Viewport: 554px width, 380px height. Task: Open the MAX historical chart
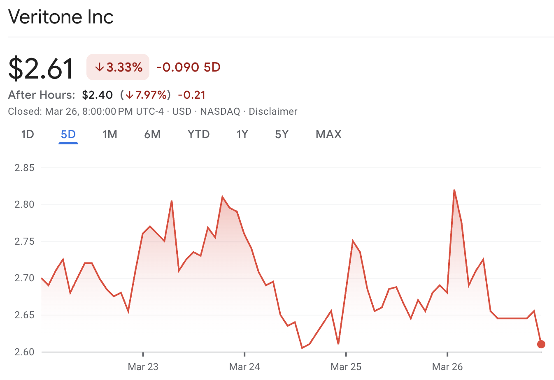(328, 134)
